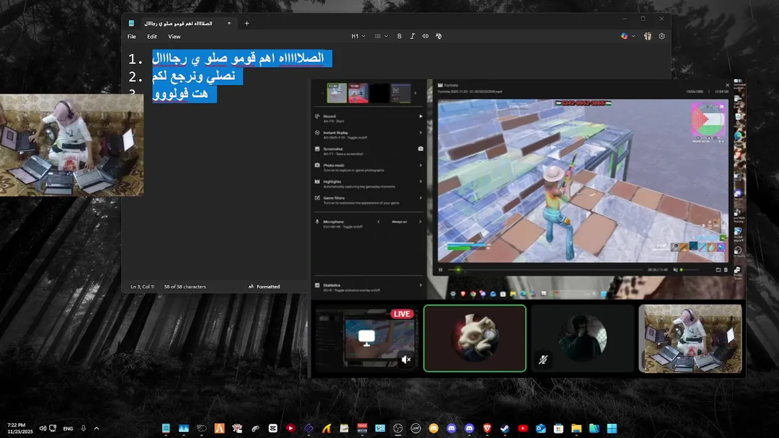
Task: Unmute the LIVE stream tile speaker
Action: click(x=407, y=360)
